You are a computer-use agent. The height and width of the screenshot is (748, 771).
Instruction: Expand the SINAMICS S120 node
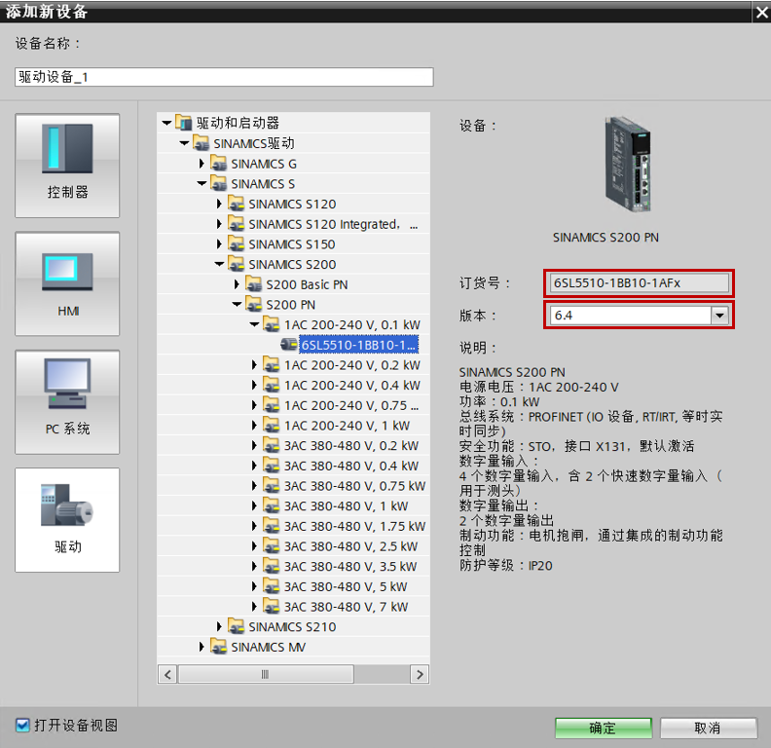point(219,204)
